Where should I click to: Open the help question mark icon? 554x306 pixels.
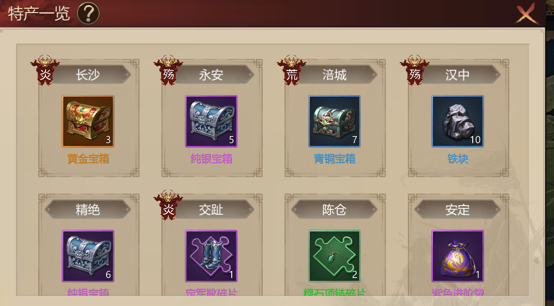point(89,14)
